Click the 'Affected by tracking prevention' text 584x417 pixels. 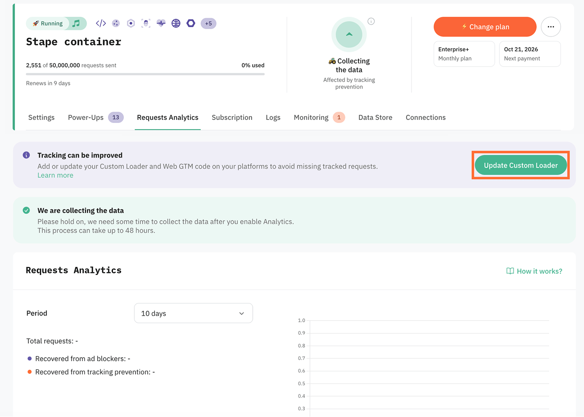[x=349, y=83]
